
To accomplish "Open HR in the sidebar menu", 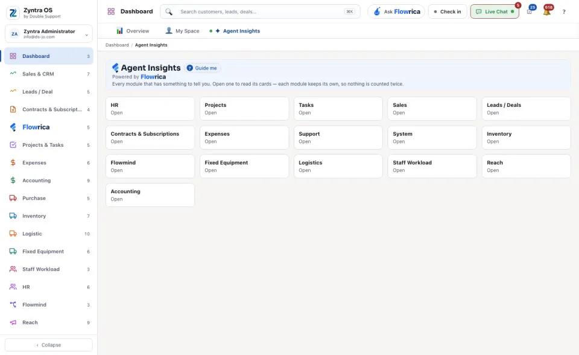I will point(49,287).
